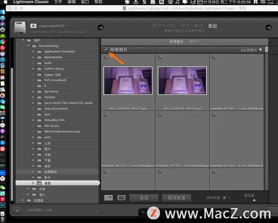278x223 pixels.
Task: Uncheck Screenshot …8_com.UCMobile.png checkbox
Action: pyautogui.click(x=214, y=114)
